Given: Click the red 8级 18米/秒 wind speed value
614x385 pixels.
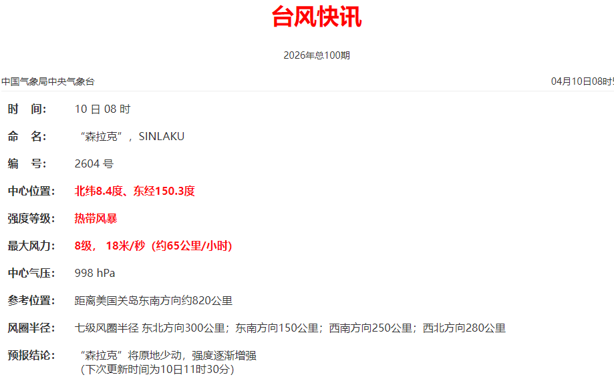Looking at the screenshot, I should (x=153, y=246).
